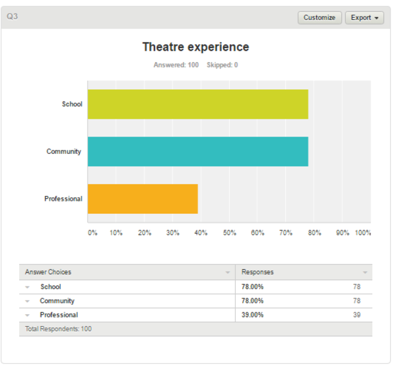Click the Customize button
396x369 pixels.
[319, 18]
